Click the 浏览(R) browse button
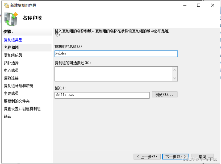The width and height of the screenshot is (221, 164). (165, 94)
